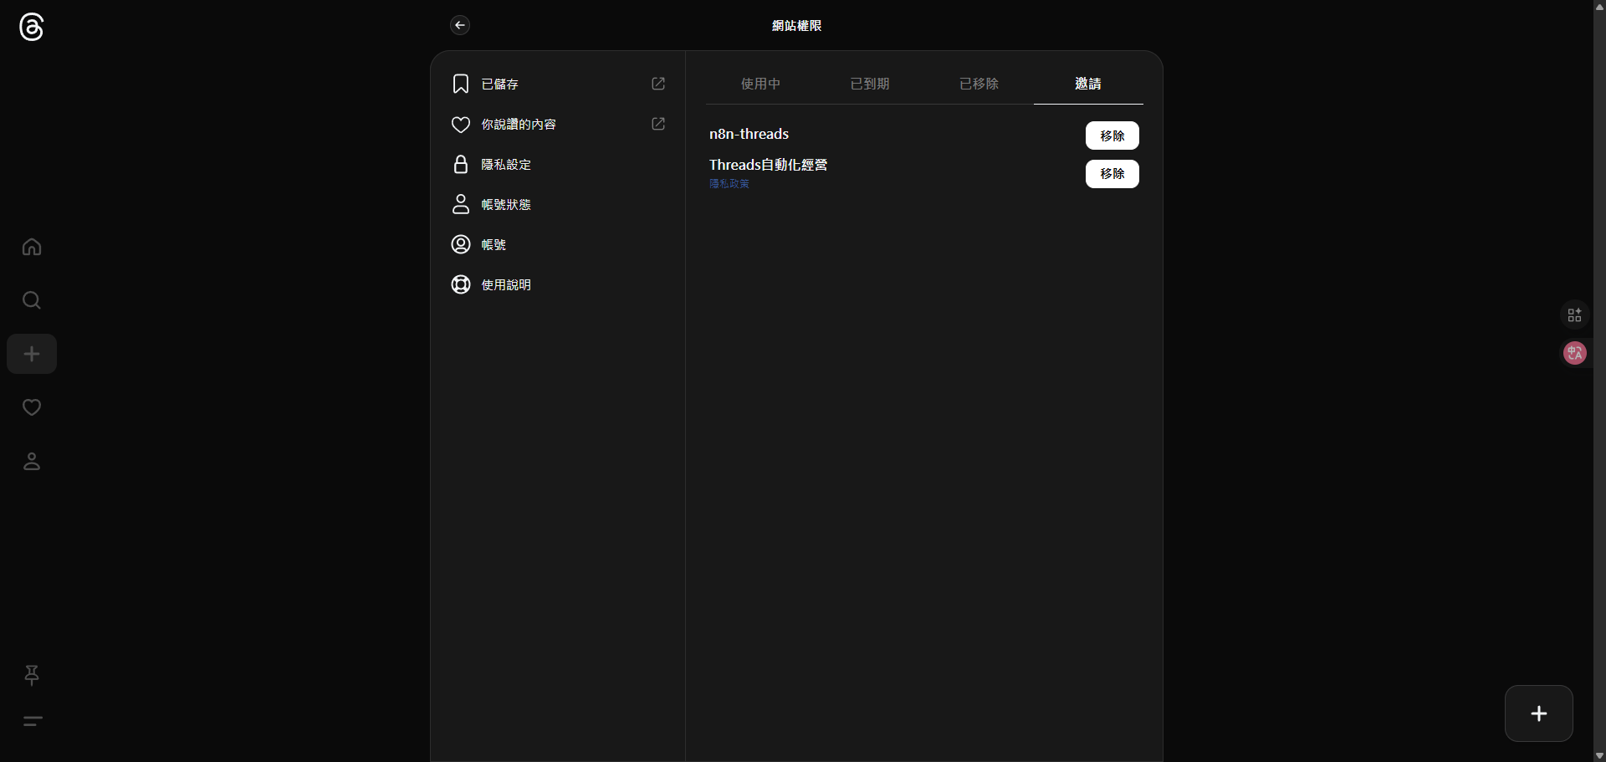Open 隱私設定 in settings menu

pyautogui.click(x=505, y=164)
